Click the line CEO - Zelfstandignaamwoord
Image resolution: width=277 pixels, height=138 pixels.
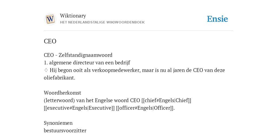[x=78, y=55]
